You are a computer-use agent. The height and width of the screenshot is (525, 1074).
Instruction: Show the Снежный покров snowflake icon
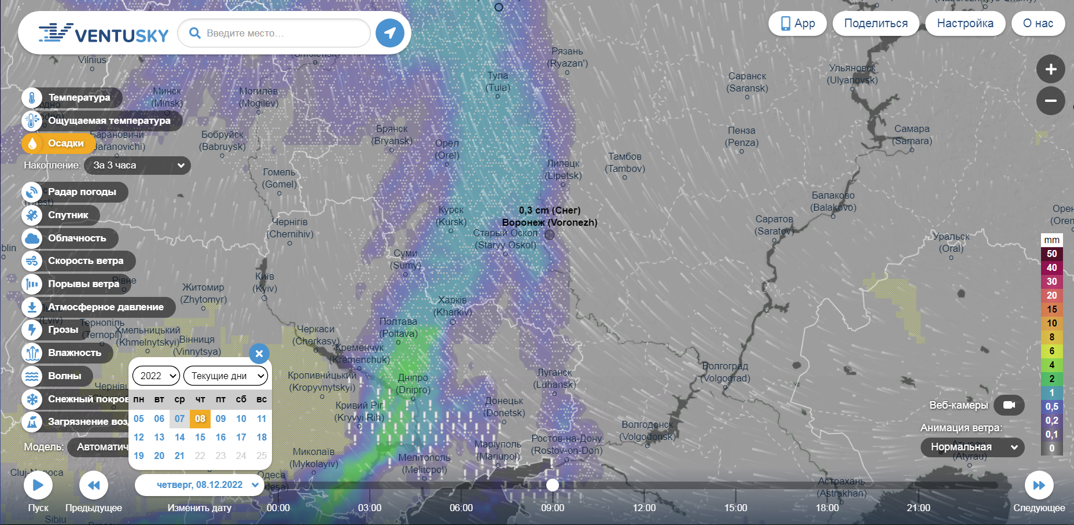(x=32, y=399)
